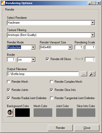The height and width of the screenshot is (133, 102).
Task: Click the 'Rendering Scale' label text
Action: click(x=85, y=42)
